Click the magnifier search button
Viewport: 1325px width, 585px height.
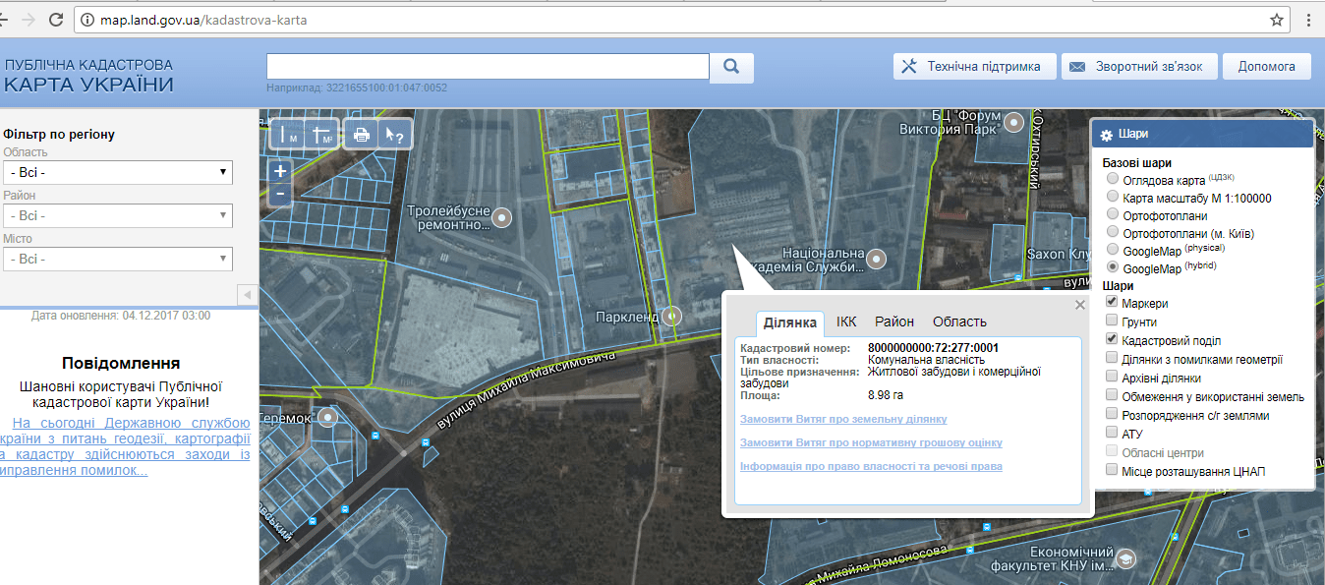tap(731, 67)
